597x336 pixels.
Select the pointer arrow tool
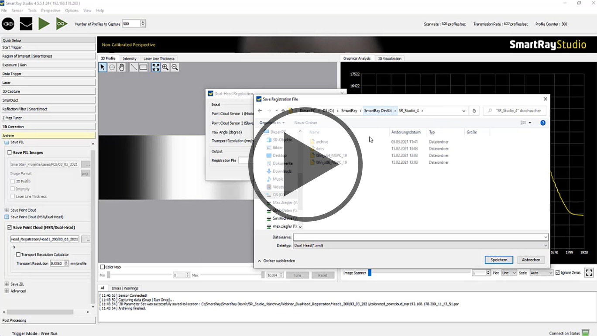click(x=103, y=67)
